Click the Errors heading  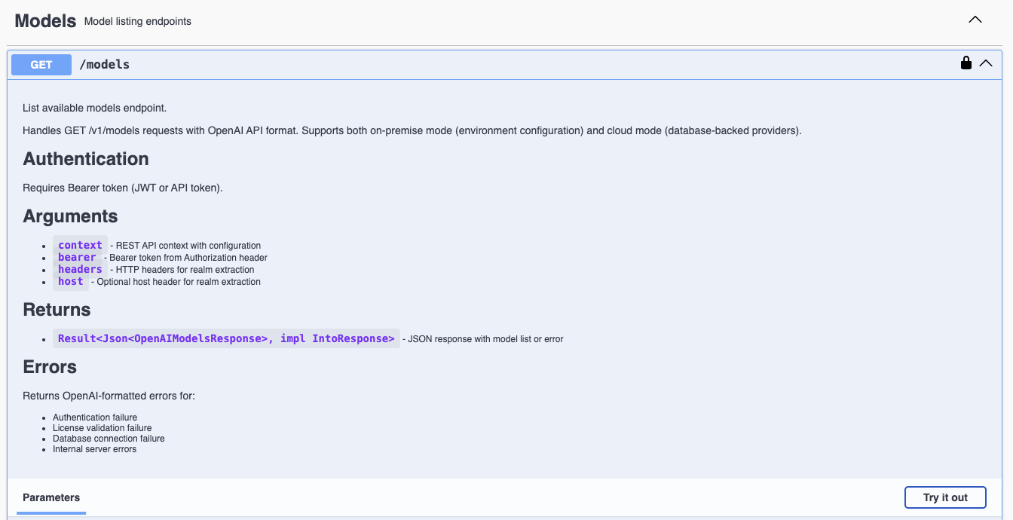[x=50, y=367]
